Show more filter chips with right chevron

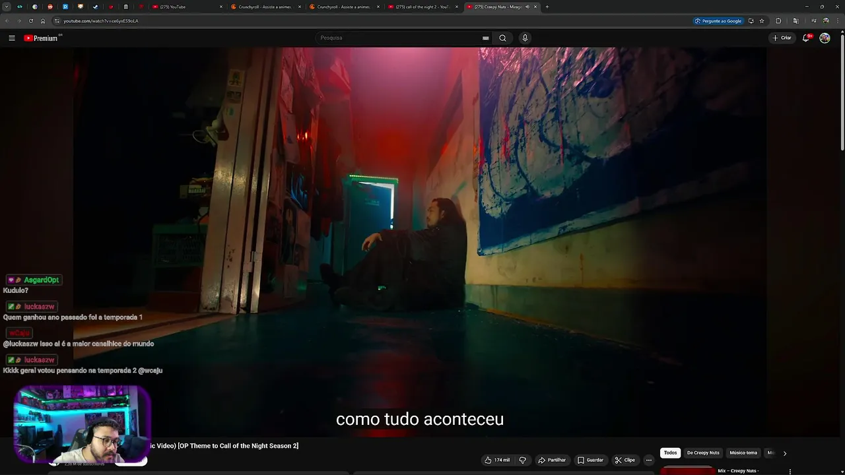pos(785,453)
